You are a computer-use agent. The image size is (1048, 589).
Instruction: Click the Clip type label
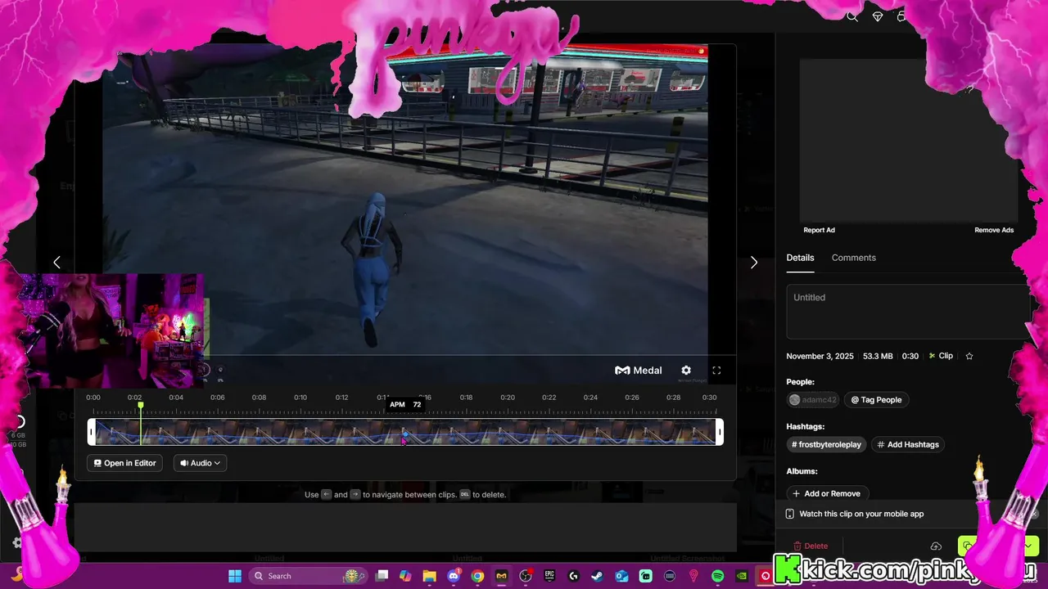tap(941, 356)
